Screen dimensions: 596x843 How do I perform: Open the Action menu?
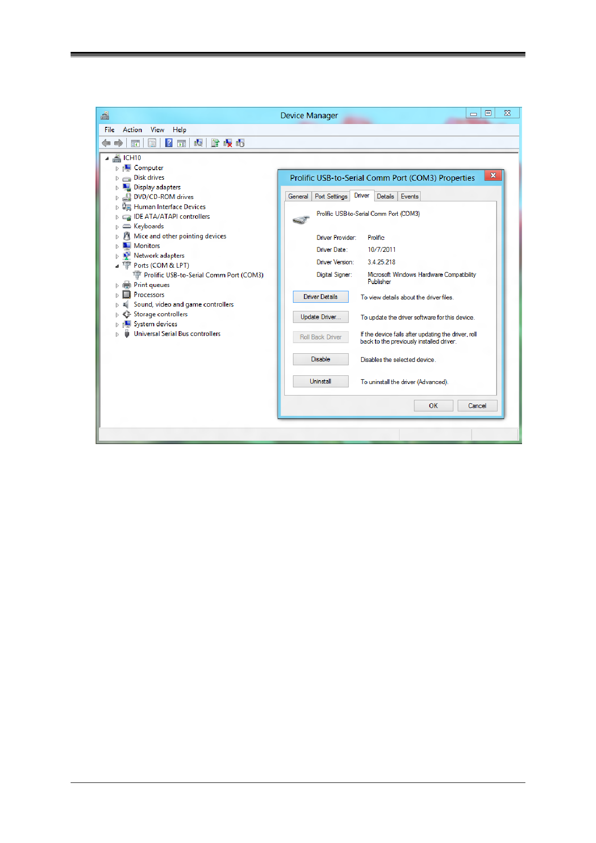[x=132, y=130]
